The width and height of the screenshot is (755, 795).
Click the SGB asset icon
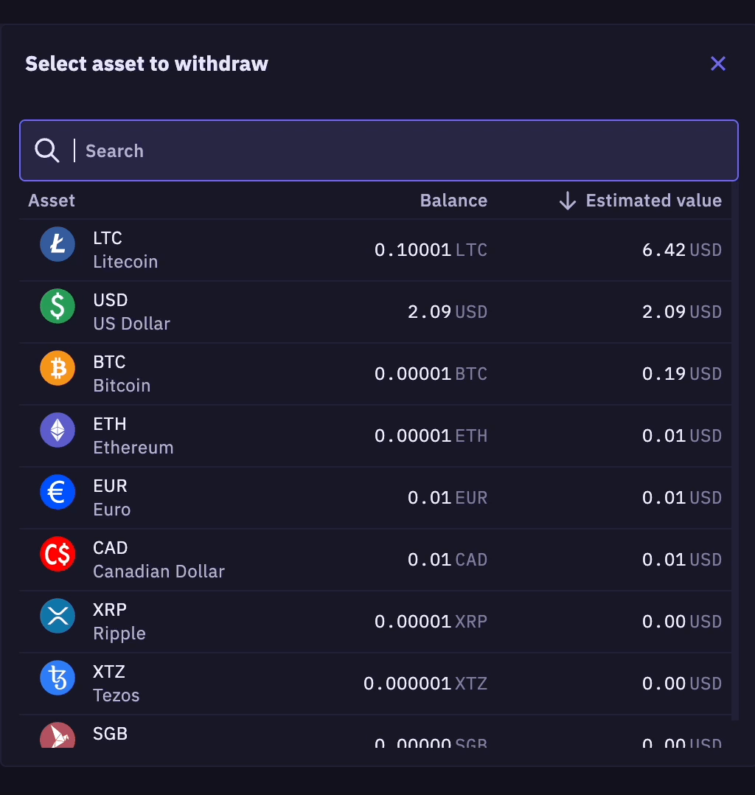[58, 736]
